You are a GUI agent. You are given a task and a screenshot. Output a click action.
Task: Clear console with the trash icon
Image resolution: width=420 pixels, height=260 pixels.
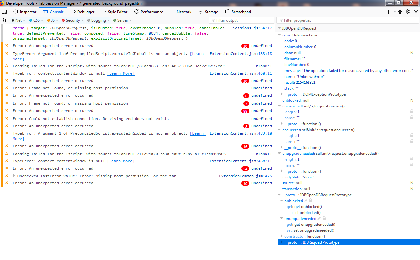tap(4, 20)
